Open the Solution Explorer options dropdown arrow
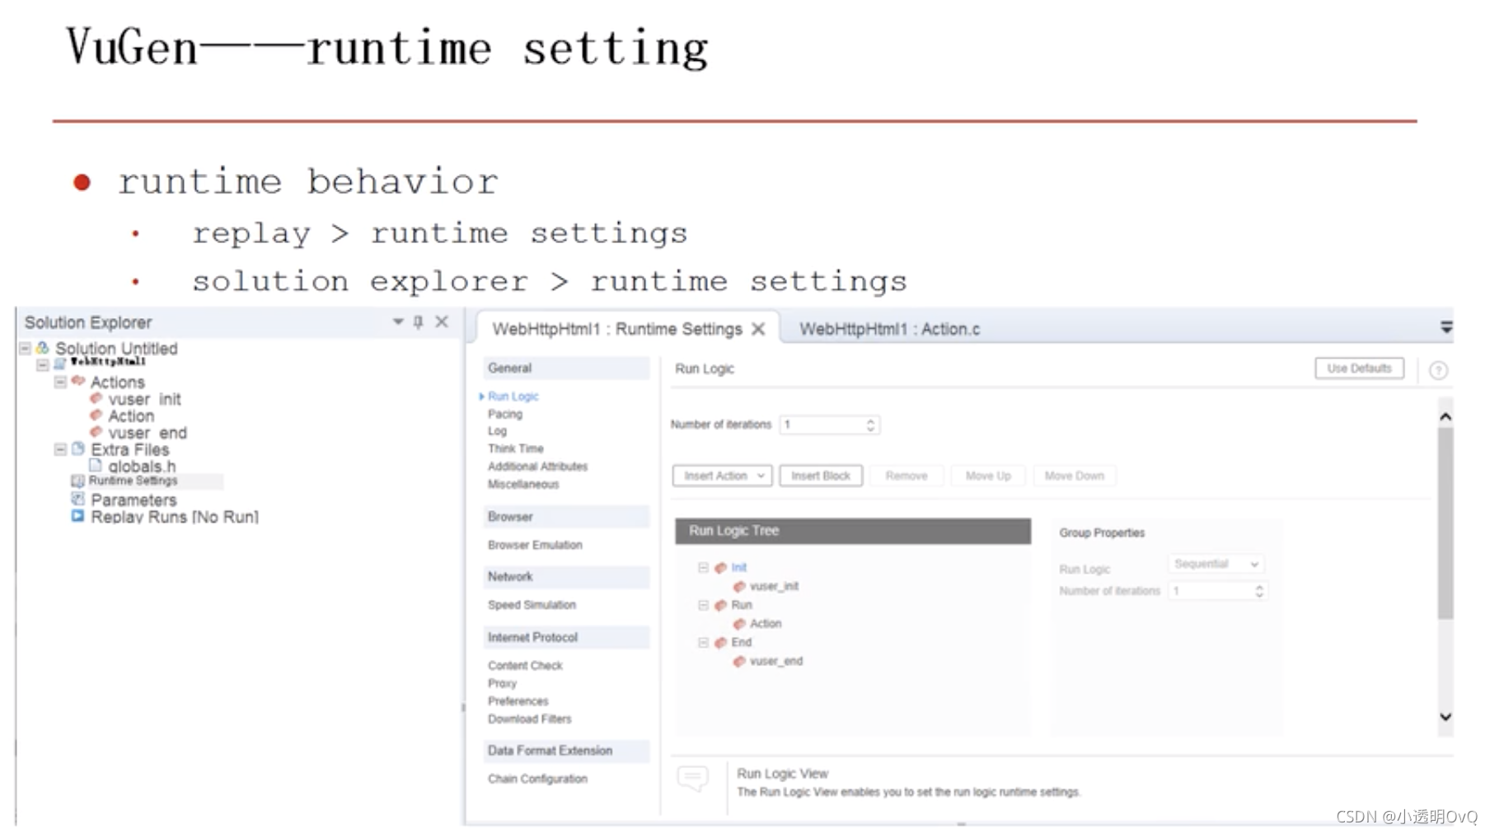 point(398,321)
